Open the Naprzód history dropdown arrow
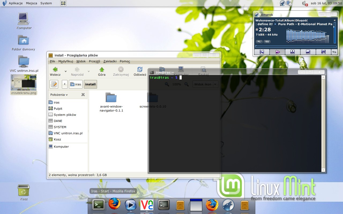 (x=88, y=71)
